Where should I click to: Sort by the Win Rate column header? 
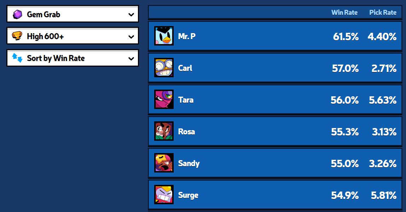click(344, 12)
